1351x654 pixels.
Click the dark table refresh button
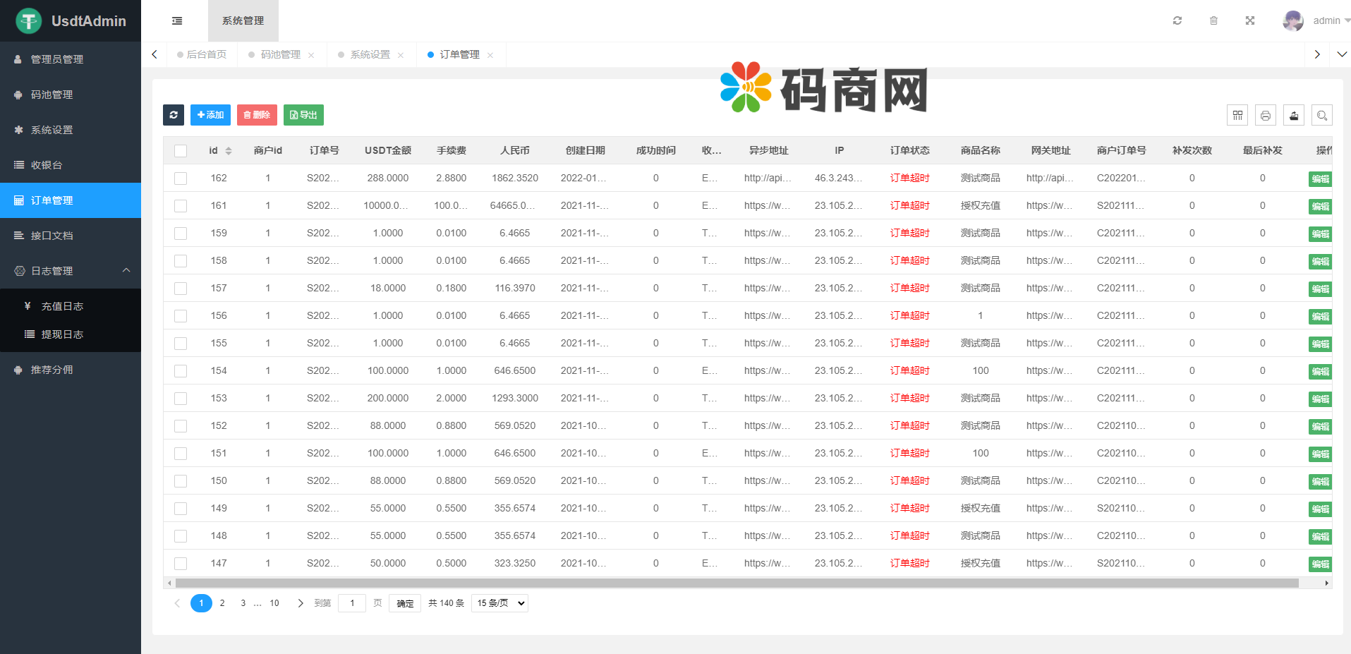[x=174, y=115]
